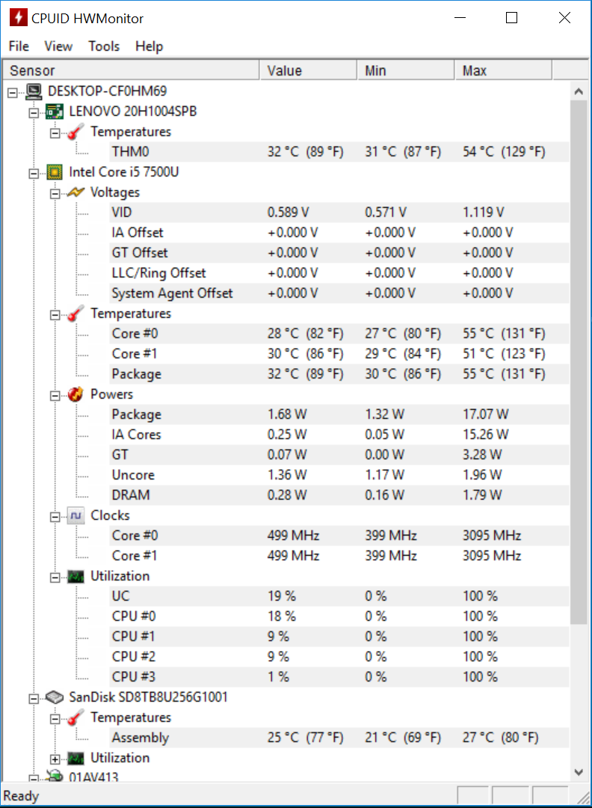Click the Clocks waveform icon
Screen dimensions: 592x808
click(x=75, y=515)
